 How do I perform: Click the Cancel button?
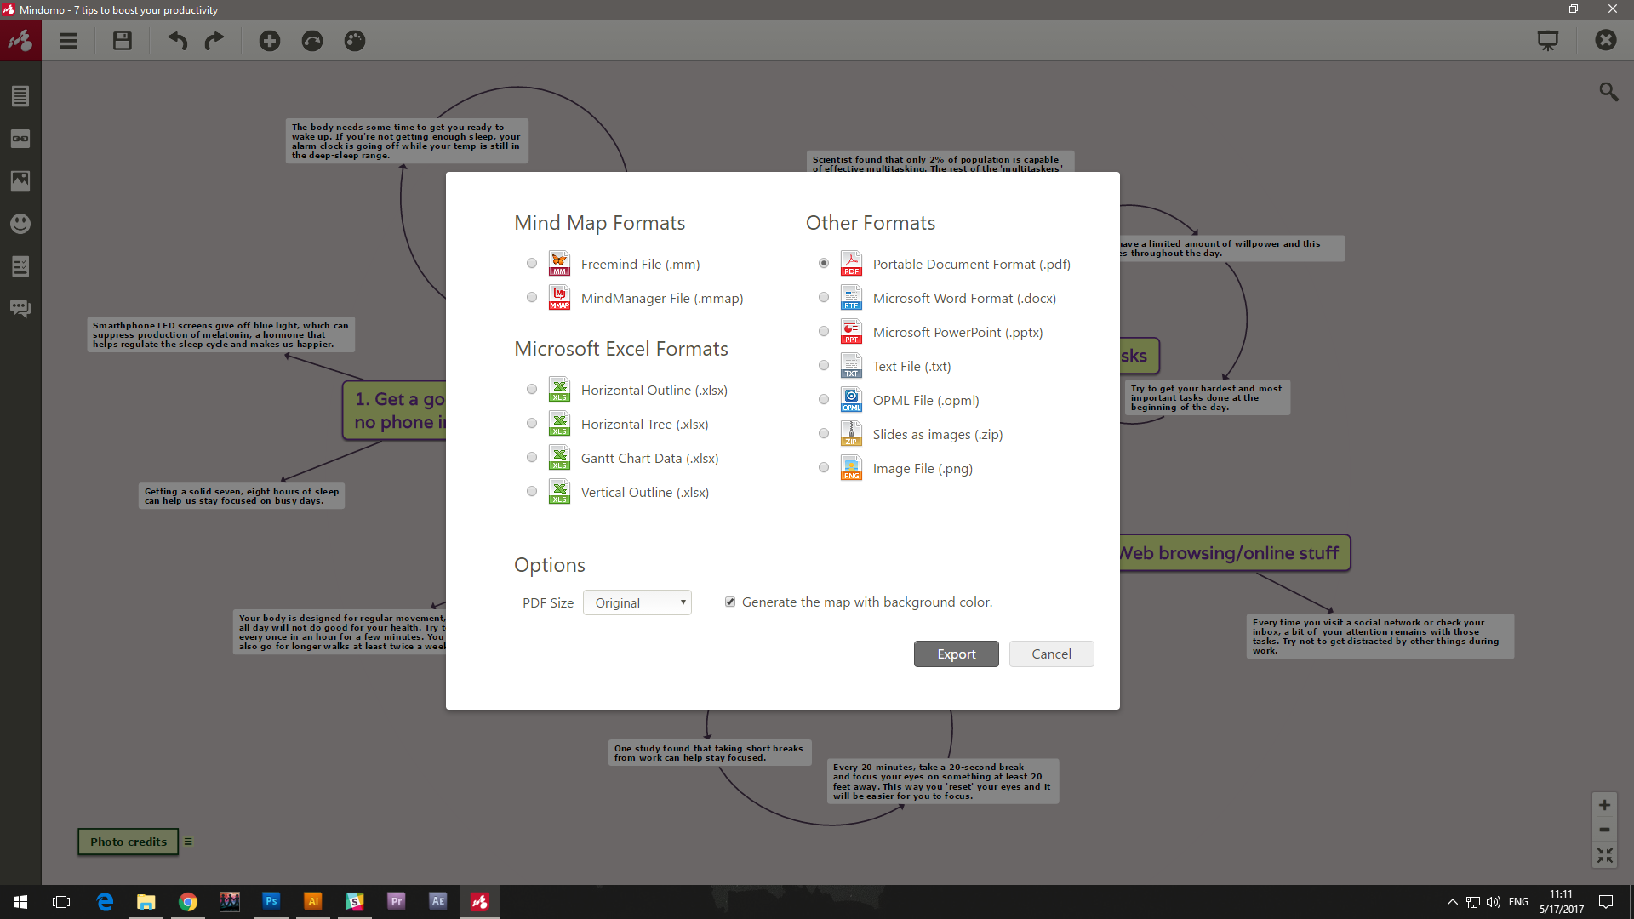click(1052, 654)
